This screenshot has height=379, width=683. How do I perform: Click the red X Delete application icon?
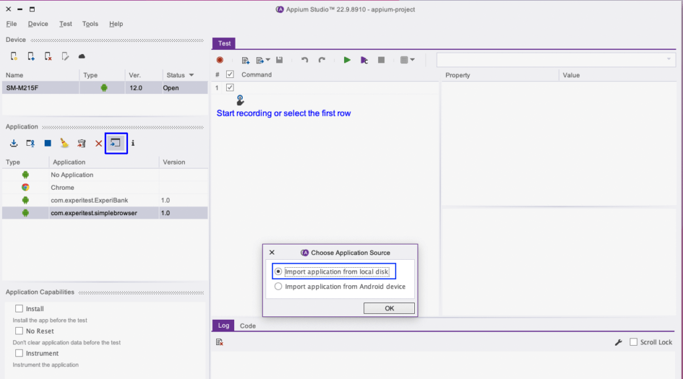99,143
